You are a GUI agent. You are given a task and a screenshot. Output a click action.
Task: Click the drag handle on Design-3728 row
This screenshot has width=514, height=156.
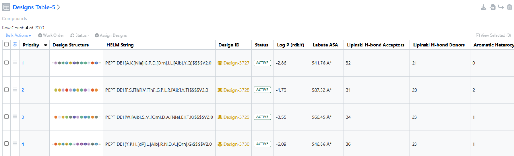tap(15, 90)
